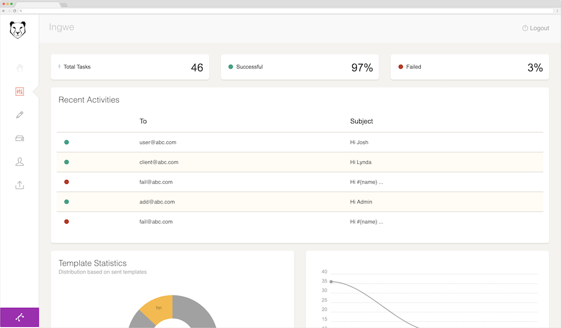Click the 46 total tasks value
Screen dimensions: 561x328
pyautogui.click(x=197, y=68)
